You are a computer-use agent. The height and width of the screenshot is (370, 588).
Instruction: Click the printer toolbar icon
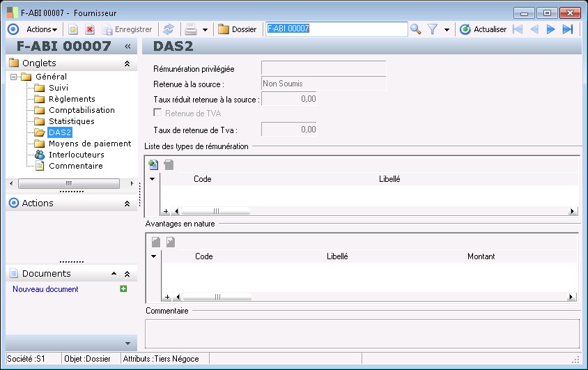(x=190, y=29)
